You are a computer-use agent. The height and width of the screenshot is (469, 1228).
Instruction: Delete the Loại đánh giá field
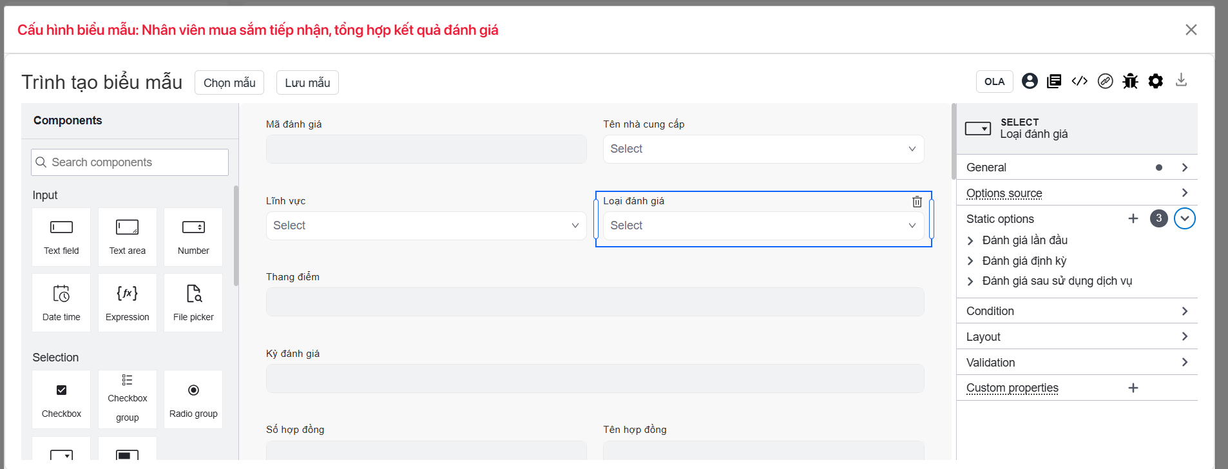917,202
